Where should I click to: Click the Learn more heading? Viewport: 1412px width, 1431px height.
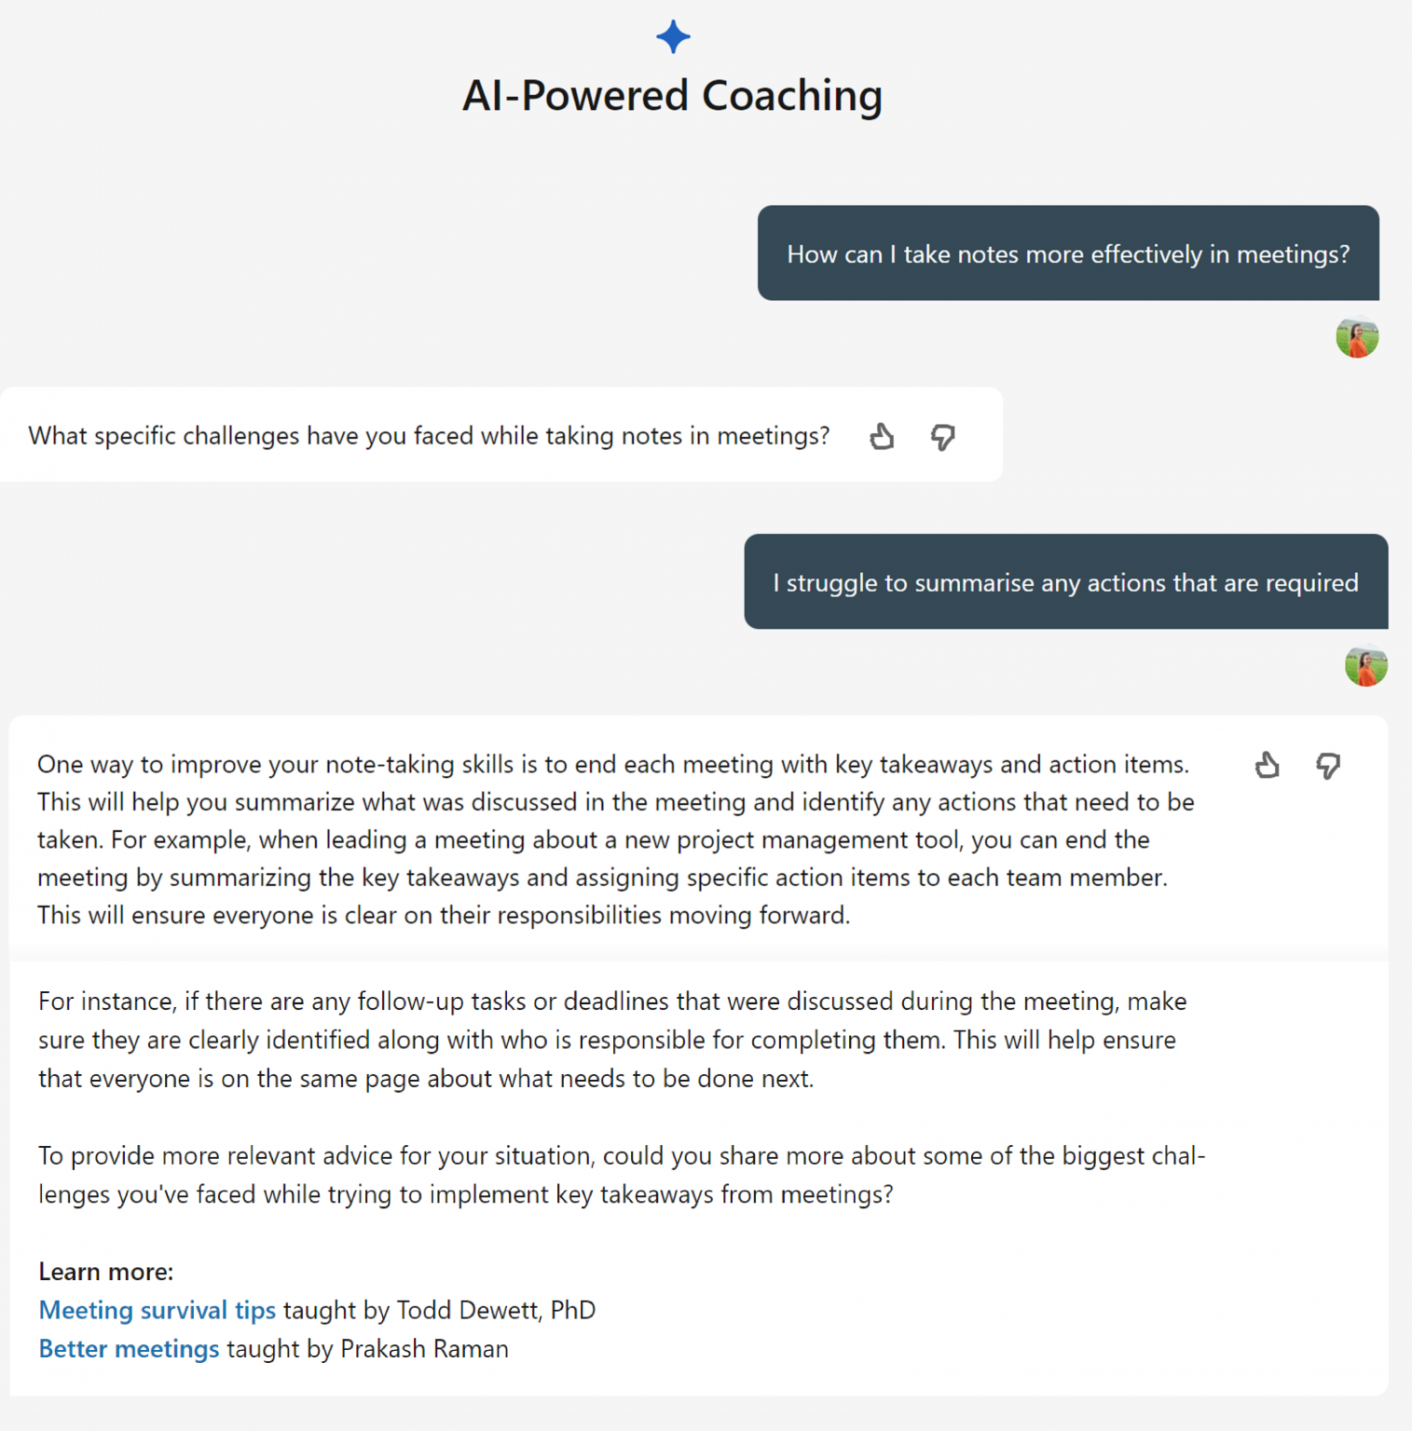click(105, 1271)
